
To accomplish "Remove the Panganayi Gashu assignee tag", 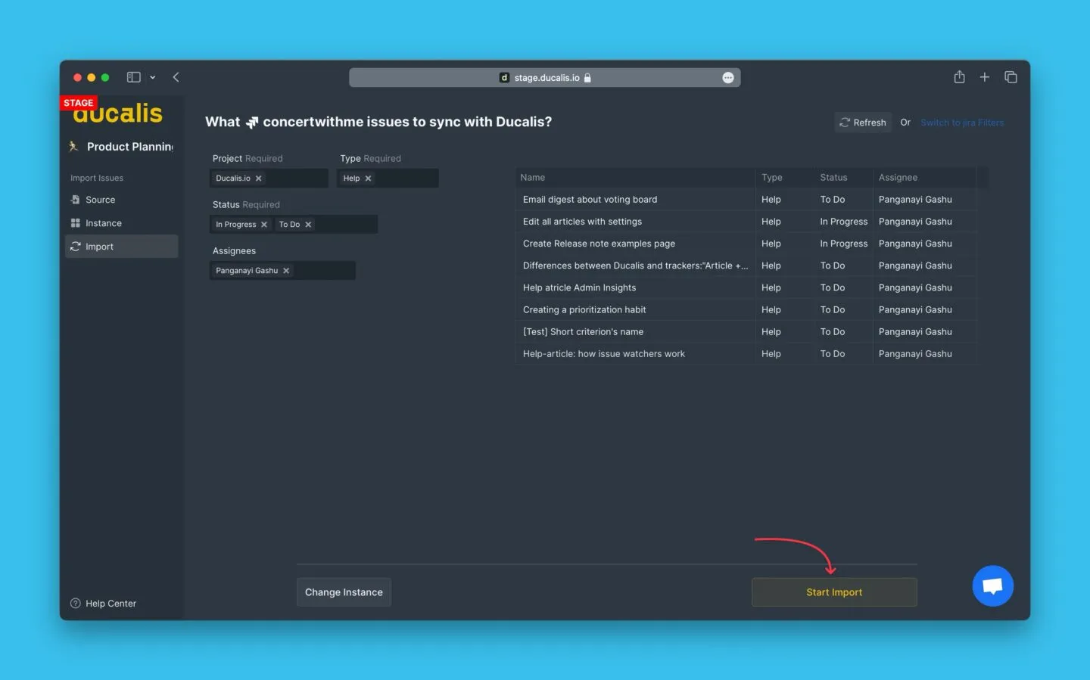I will 286,271.
